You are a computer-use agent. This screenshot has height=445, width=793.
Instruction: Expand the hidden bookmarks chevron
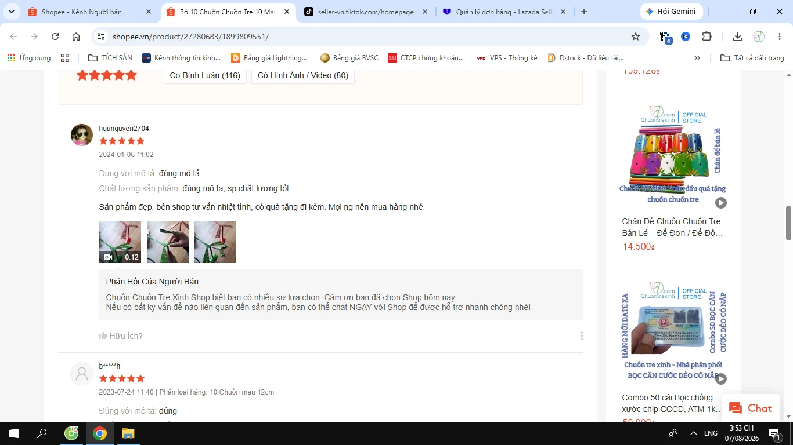tap(697, 58)
